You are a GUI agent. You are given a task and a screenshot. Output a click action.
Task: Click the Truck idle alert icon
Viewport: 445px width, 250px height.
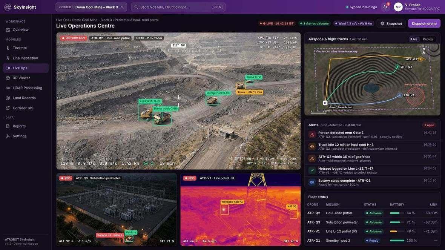coord(312,147)
